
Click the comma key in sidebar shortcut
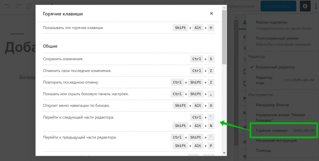click(x=211, y=94)
